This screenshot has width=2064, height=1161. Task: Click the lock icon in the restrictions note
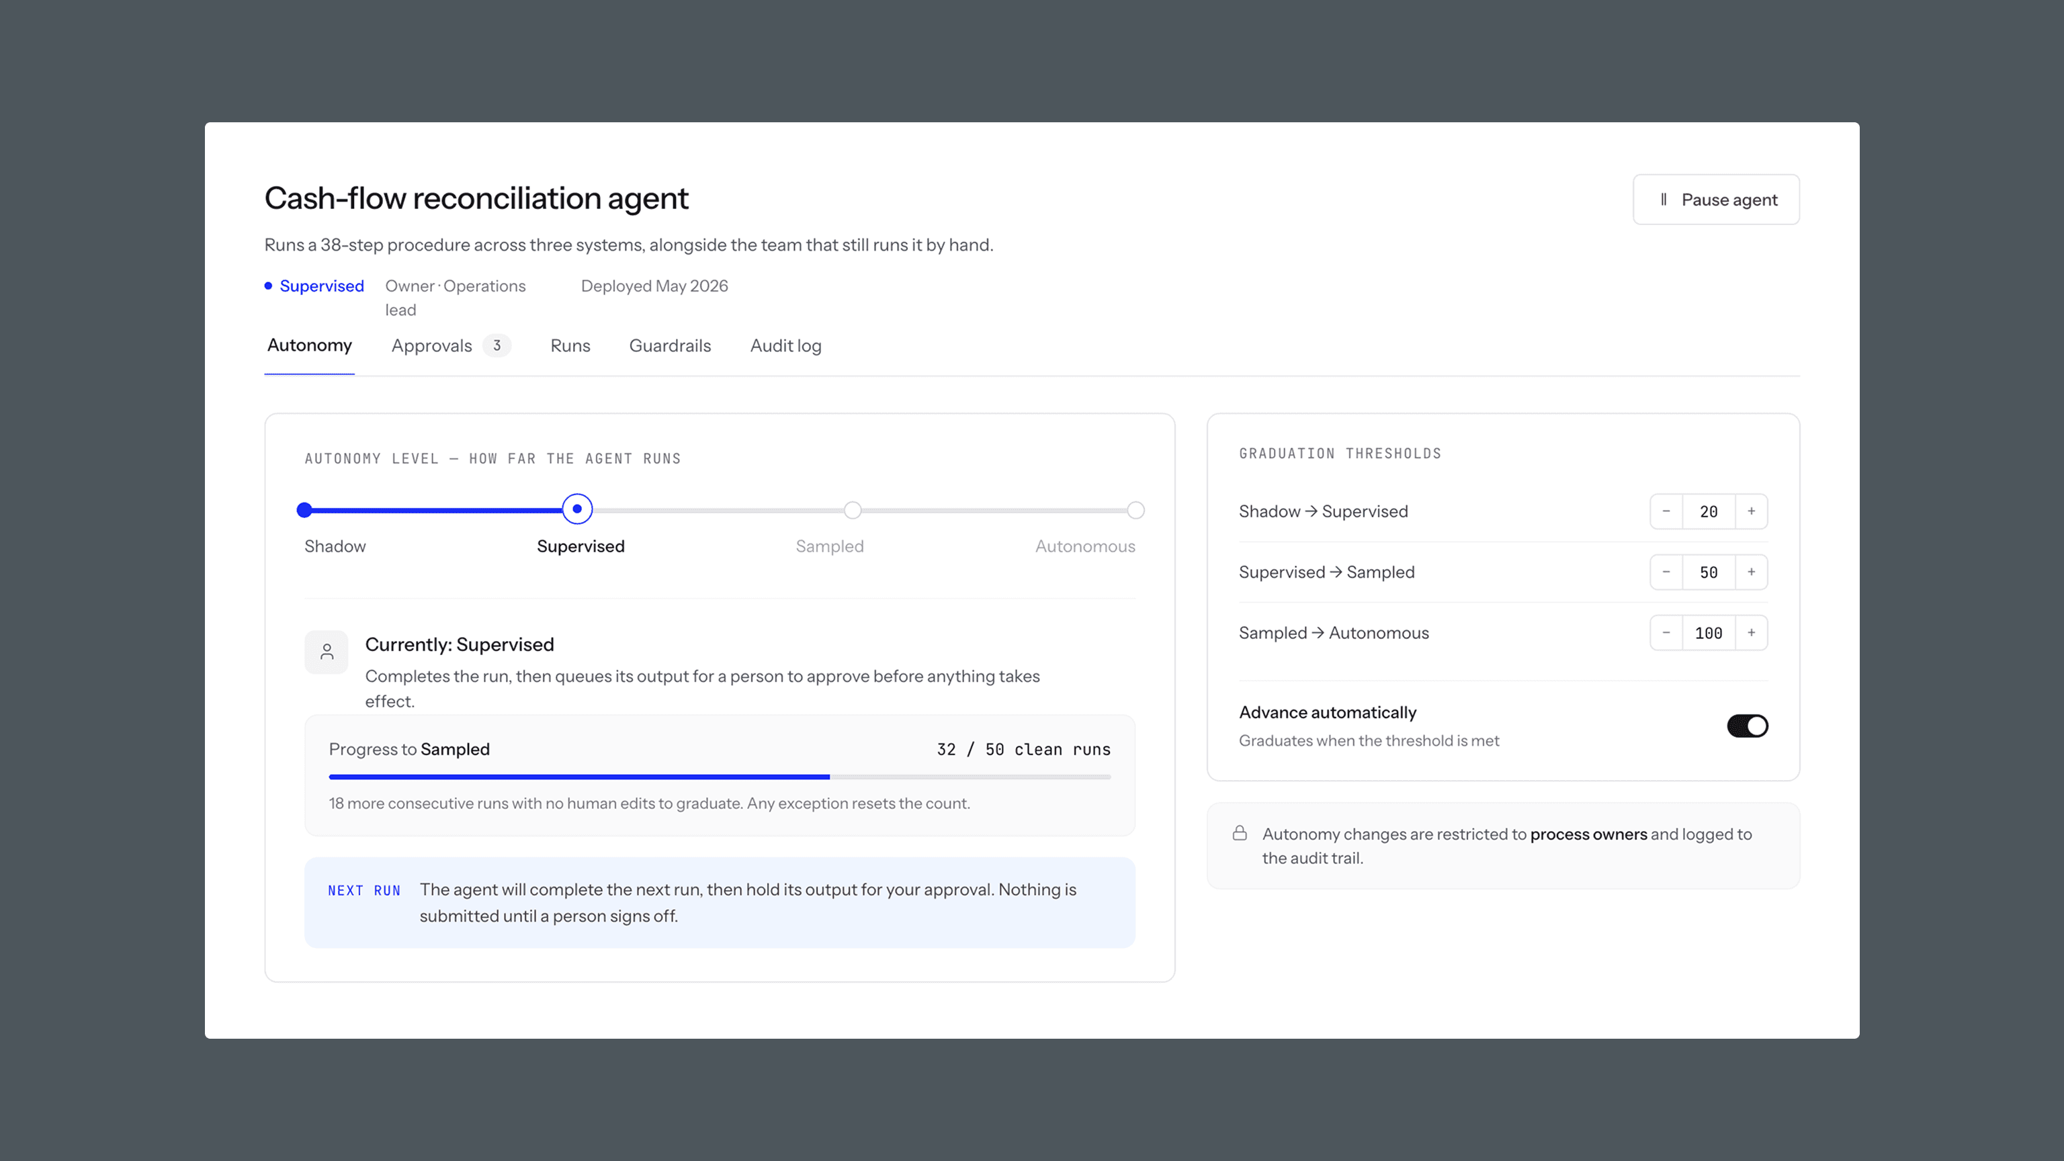point(1240,833)
